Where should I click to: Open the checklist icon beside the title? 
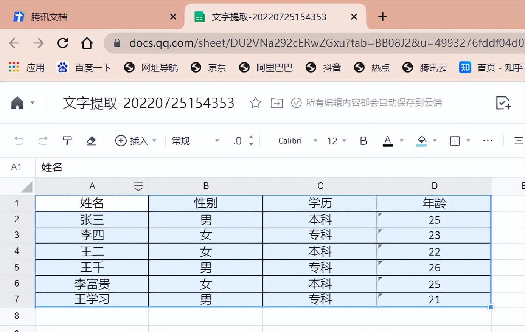(503, 103)
